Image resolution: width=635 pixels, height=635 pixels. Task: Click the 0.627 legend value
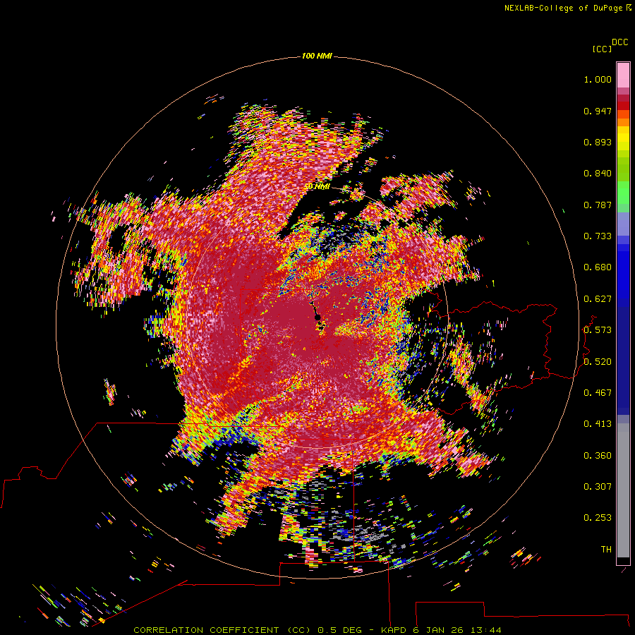[x=598, y=299]
